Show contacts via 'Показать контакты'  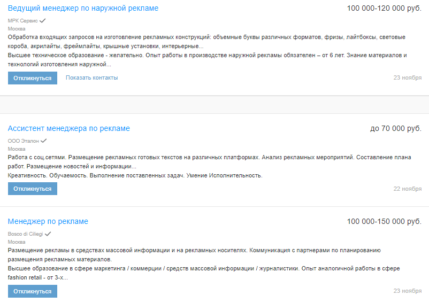pos(91,78)
